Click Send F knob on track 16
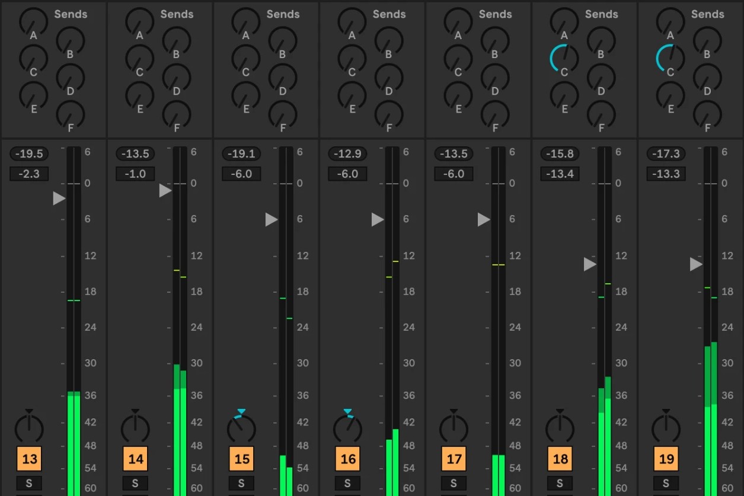The image size is (744, 496). point(389,114)
